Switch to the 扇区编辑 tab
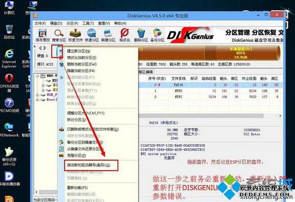The height and width of the screenshot is (202, 295). click(145, 72)
